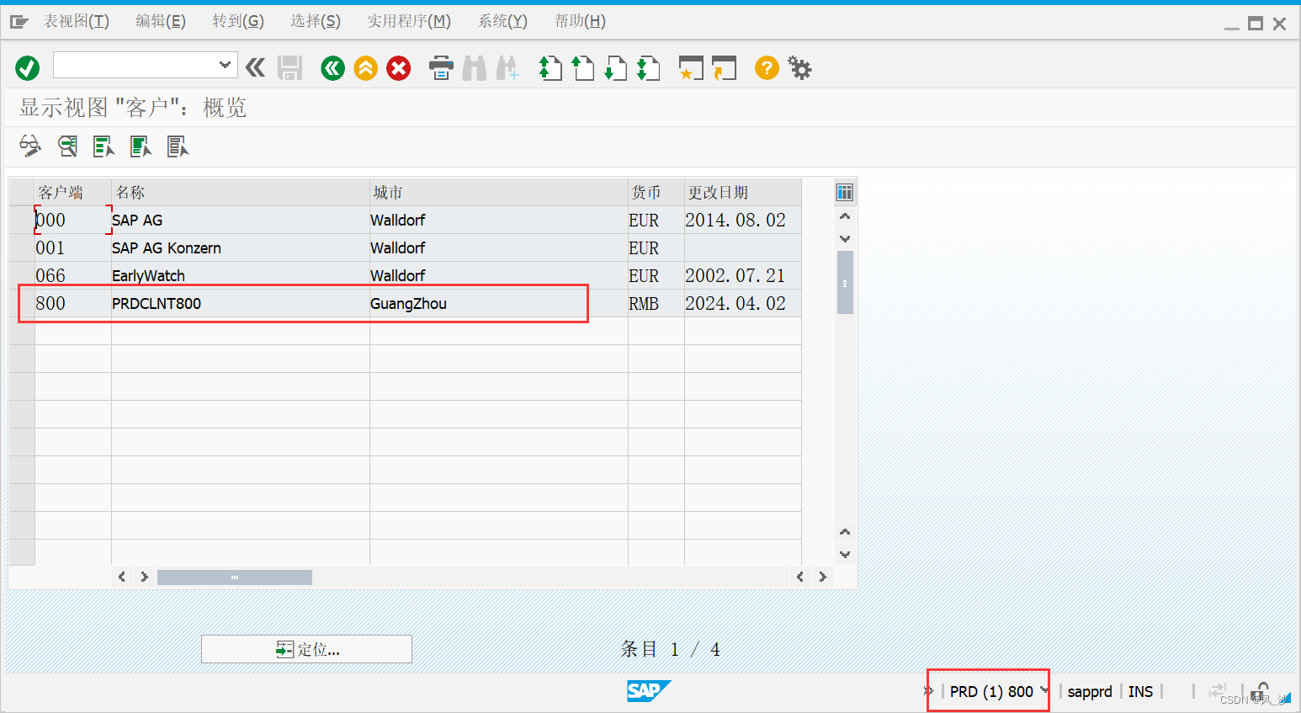This screenshot has width=1301, height=713.
Task: Click the Print icon
Action: pos(441,68)
